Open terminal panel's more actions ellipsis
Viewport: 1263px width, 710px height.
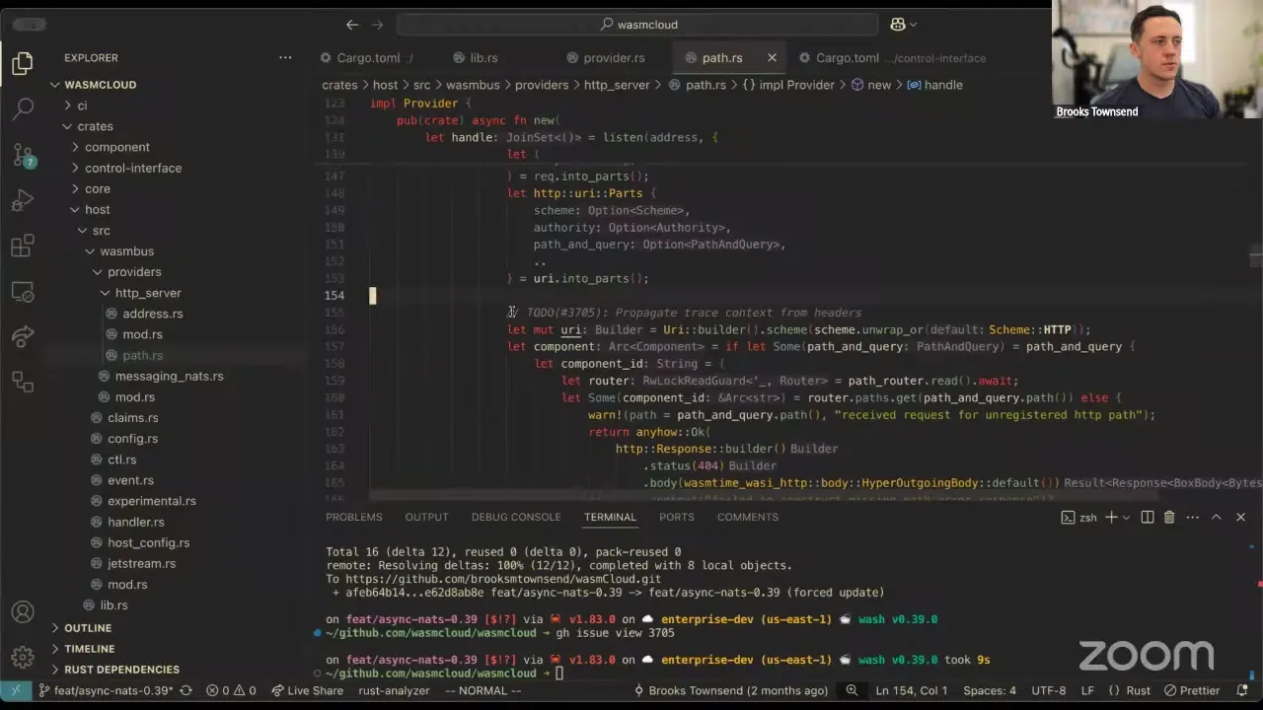[1191, 517]
